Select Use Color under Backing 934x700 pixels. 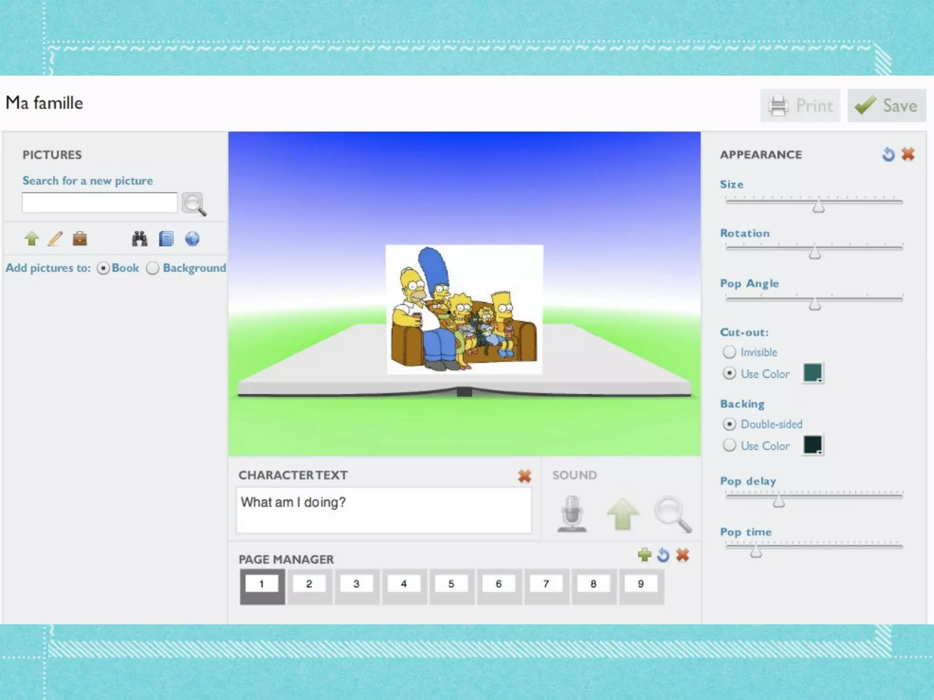click(730, 445)
